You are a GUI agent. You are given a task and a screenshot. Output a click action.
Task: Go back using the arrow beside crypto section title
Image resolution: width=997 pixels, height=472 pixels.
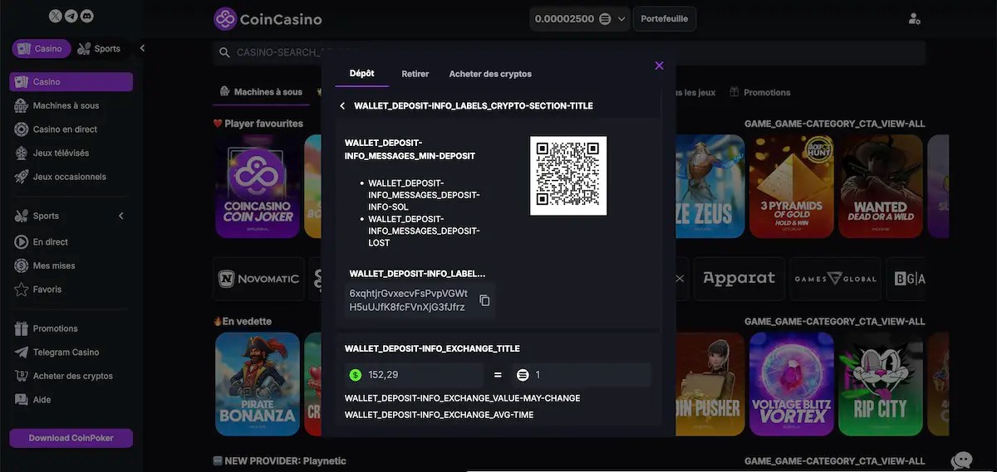click(x=342, y=106)
